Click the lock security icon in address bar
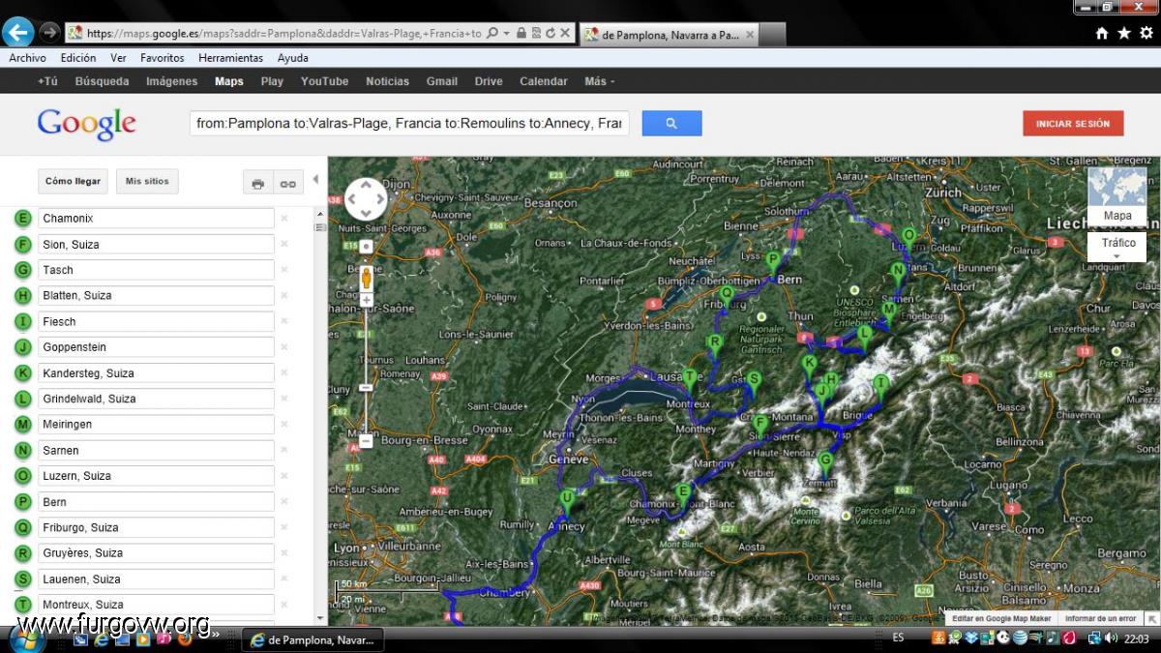Image resolution: width=1161 pixels, height=653 pixels. (521, 33)
